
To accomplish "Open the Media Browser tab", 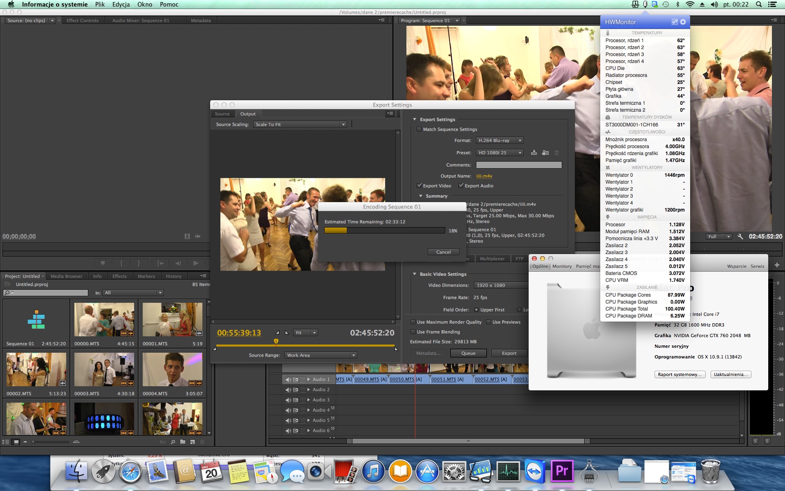I will (x=66, y=276).
